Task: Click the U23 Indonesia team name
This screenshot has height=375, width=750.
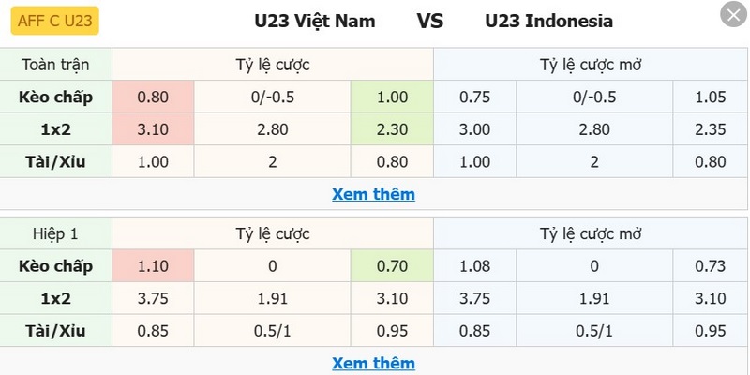Action: [x=549, y=21]
